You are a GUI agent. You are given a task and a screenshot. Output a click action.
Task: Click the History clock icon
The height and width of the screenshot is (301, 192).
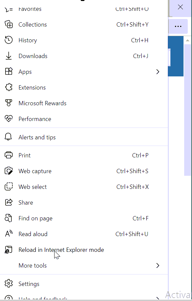(x=8, y=40)
